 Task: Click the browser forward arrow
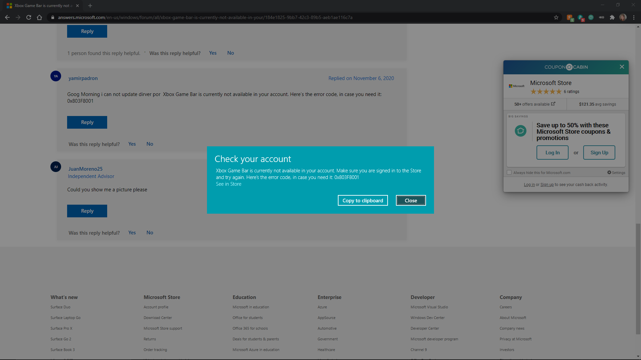pos(18,17)
